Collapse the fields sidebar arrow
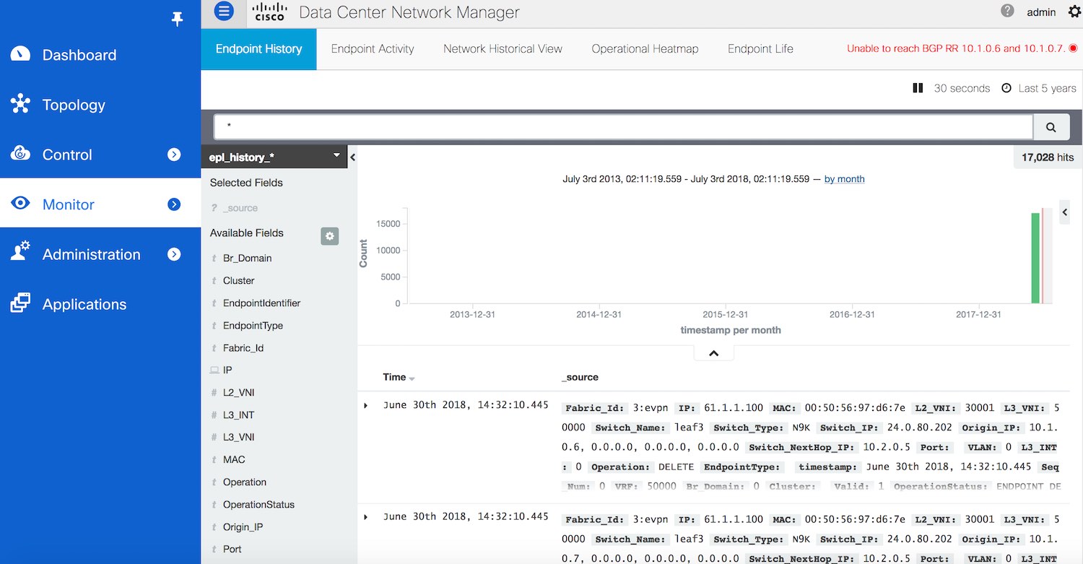The image size is (1083, 564). coord(352,157)
